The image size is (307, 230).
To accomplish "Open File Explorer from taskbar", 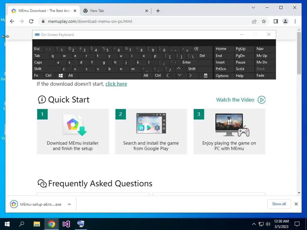I will pos(37,224).
